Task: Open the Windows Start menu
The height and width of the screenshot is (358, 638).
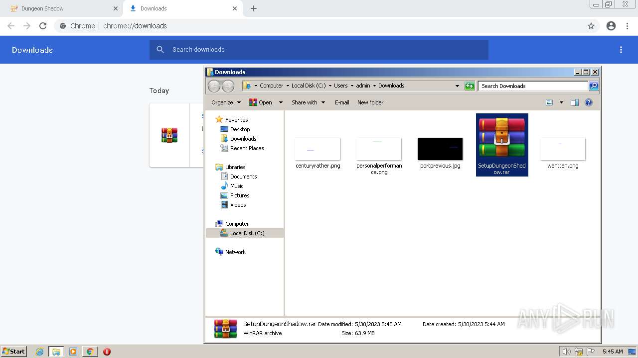Action: click(x=13, y=352)
